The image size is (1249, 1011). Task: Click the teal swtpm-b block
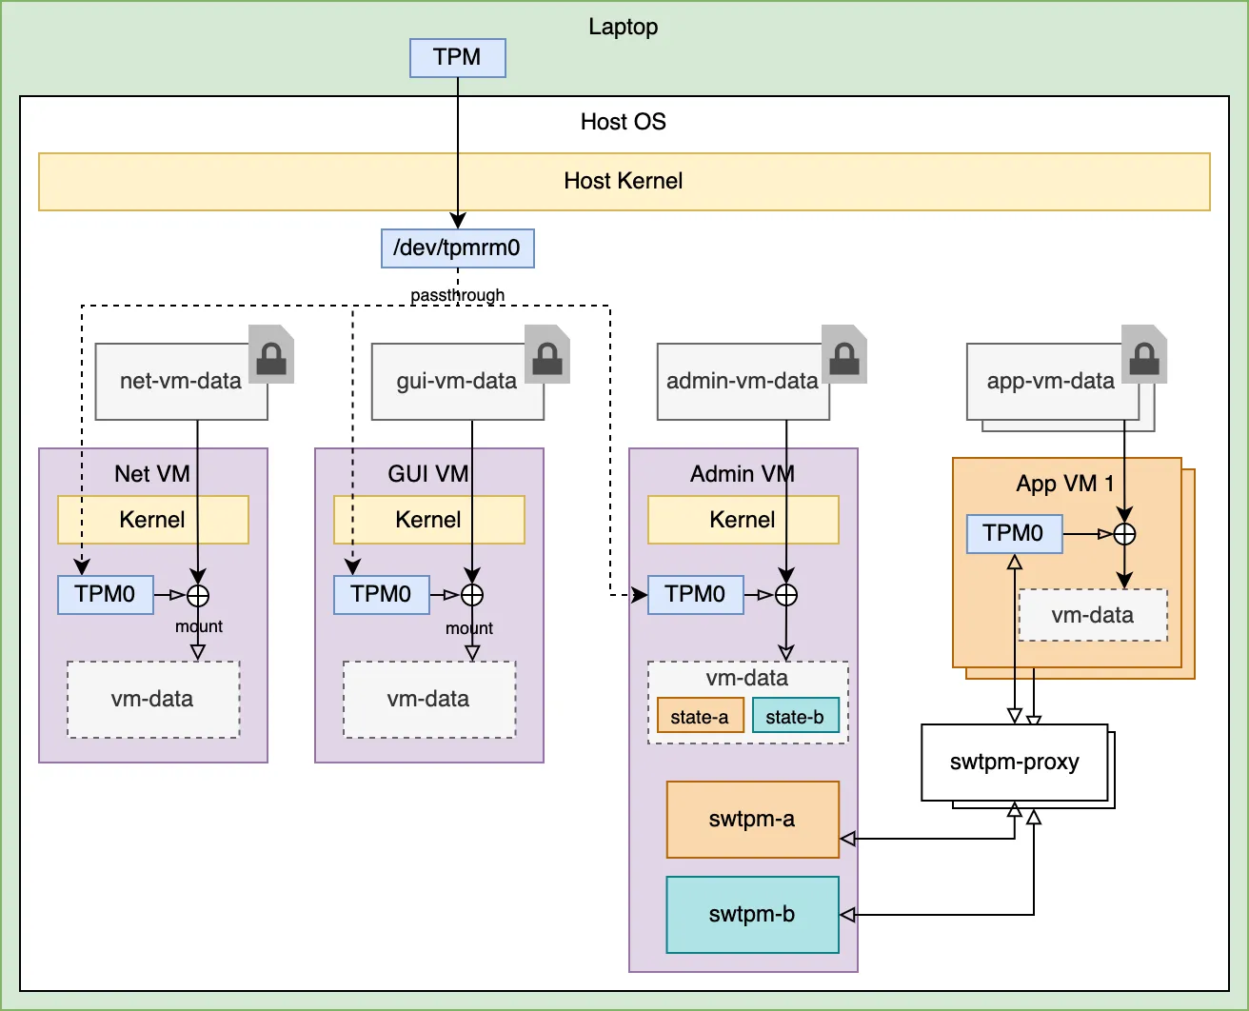coord(752,915)
